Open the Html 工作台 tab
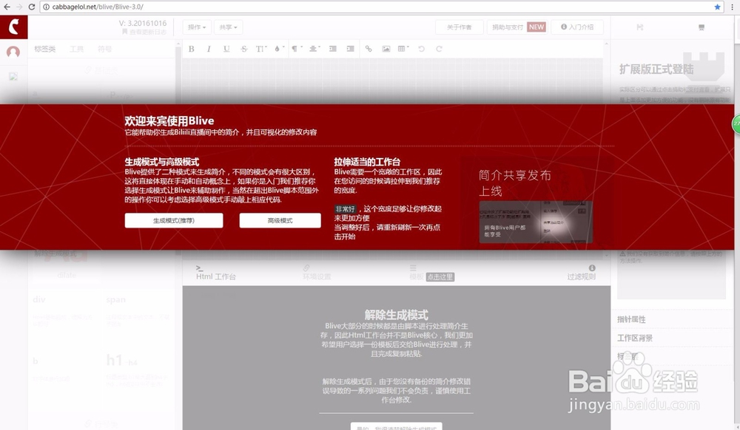 215,273
